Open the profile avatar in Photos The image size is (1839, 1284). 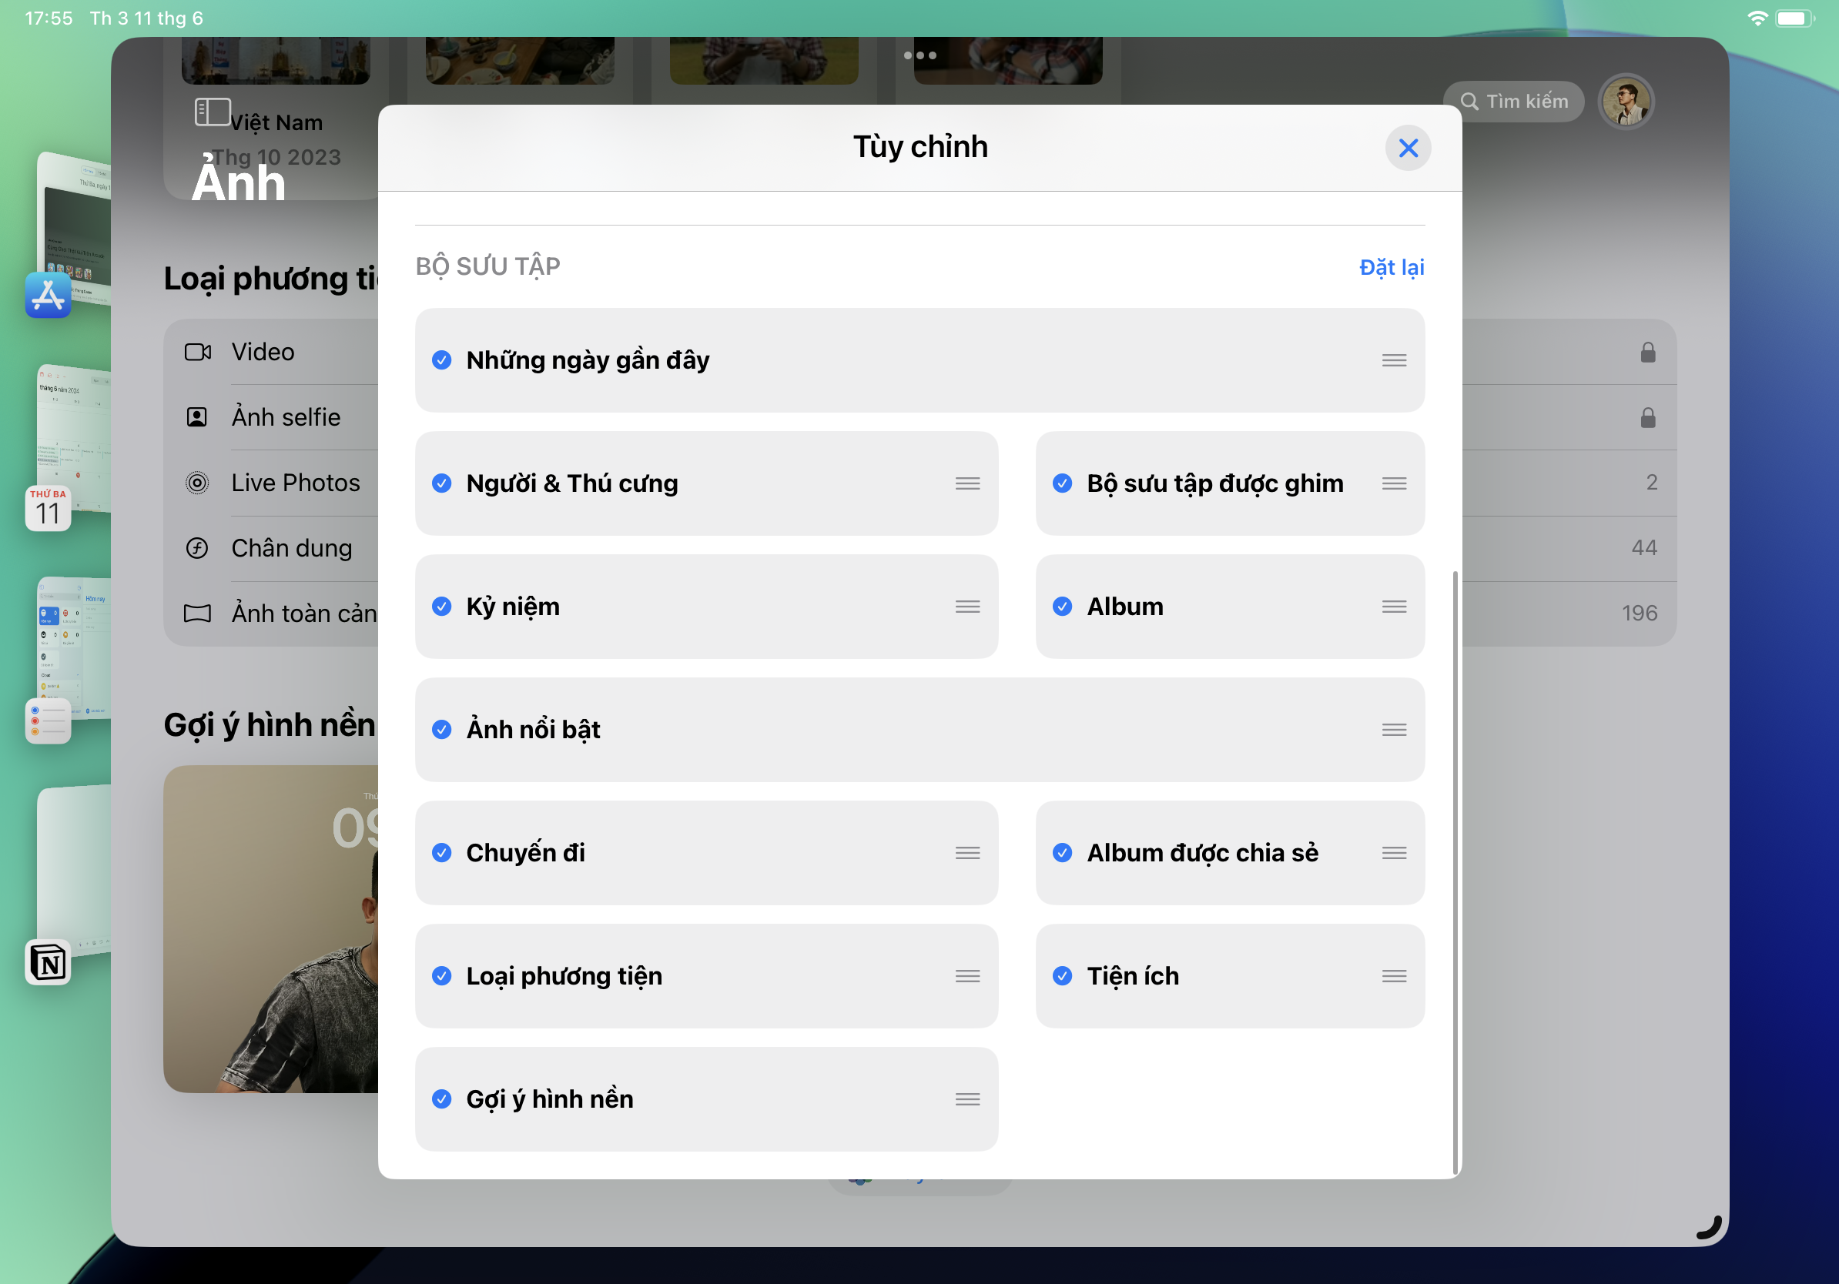tap(1625, 102)
